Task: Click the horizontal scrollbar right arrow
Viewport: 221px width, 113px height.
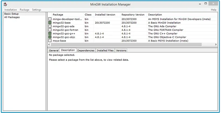Action: (216, 44)
